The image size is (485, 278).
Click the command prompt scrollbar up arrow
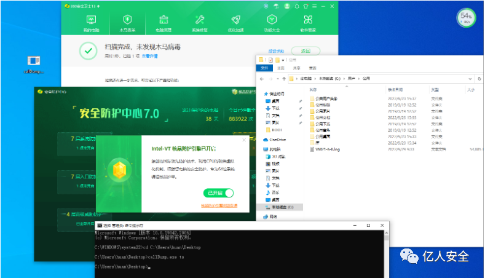pyautogui.click(x=386, y=233)
